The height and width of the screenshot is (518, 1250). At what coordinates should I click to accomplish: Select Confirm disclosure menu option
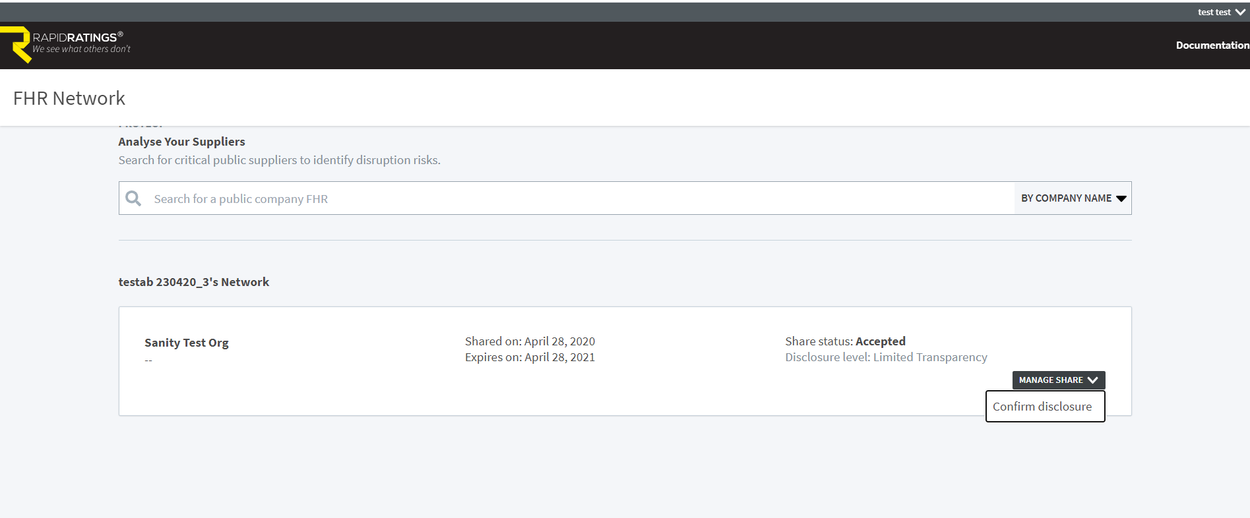point(1045,407)
